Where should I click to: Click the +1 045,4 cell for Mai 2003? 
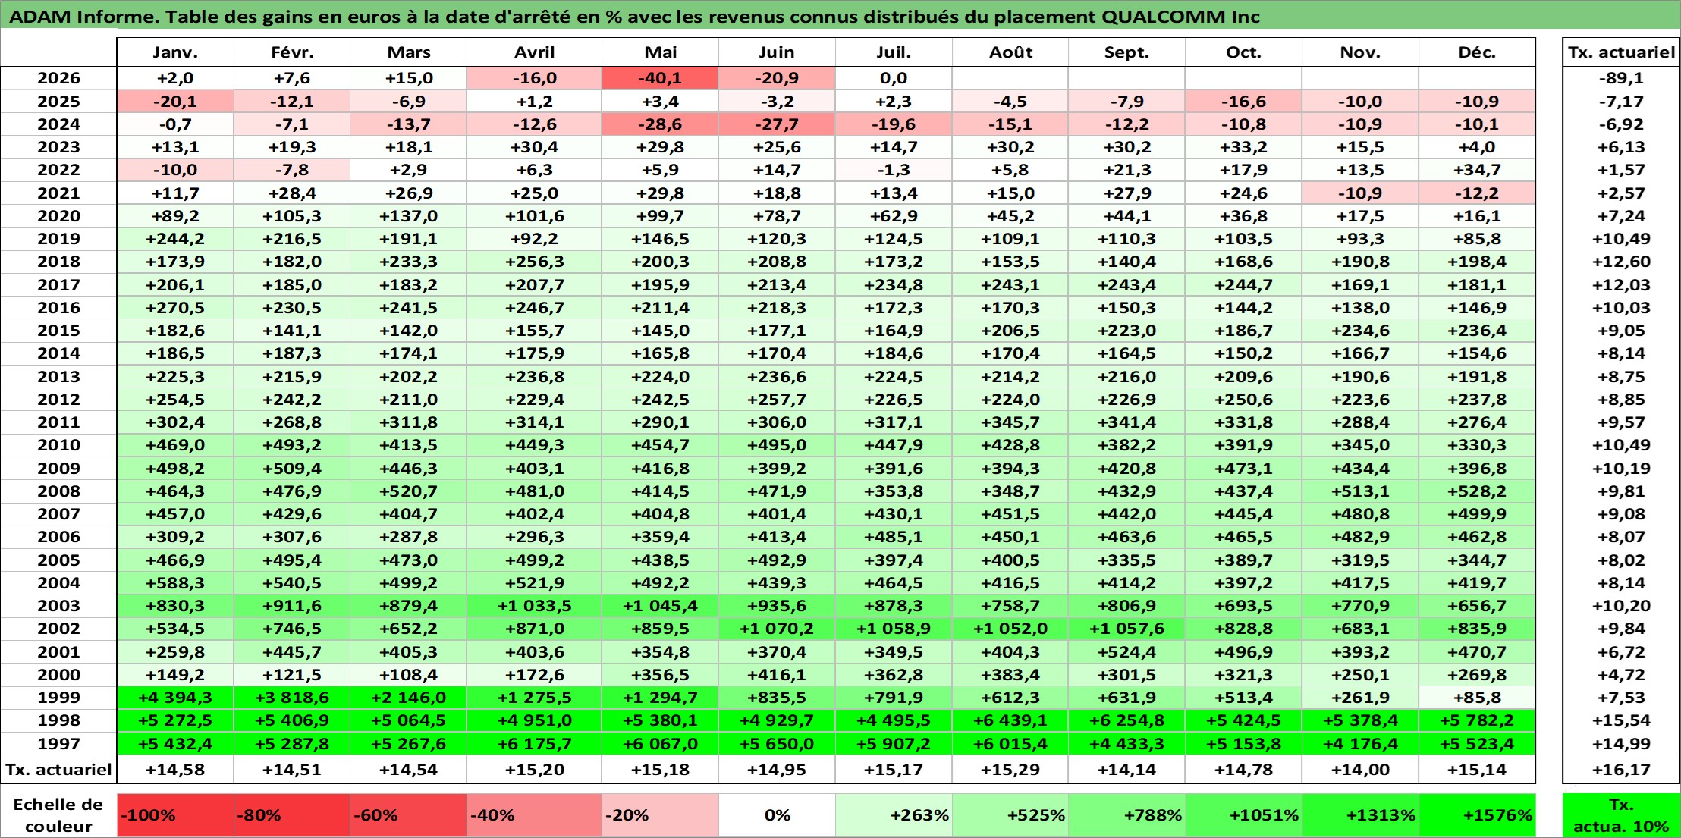661,606
